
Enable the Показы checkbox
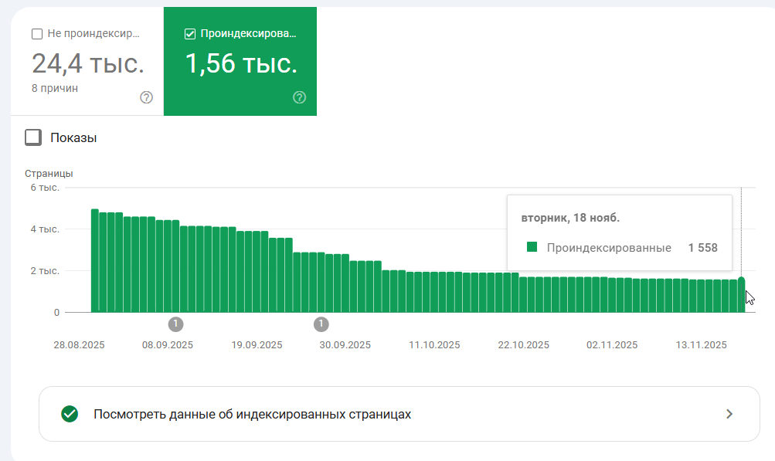(x=33, y=137)
